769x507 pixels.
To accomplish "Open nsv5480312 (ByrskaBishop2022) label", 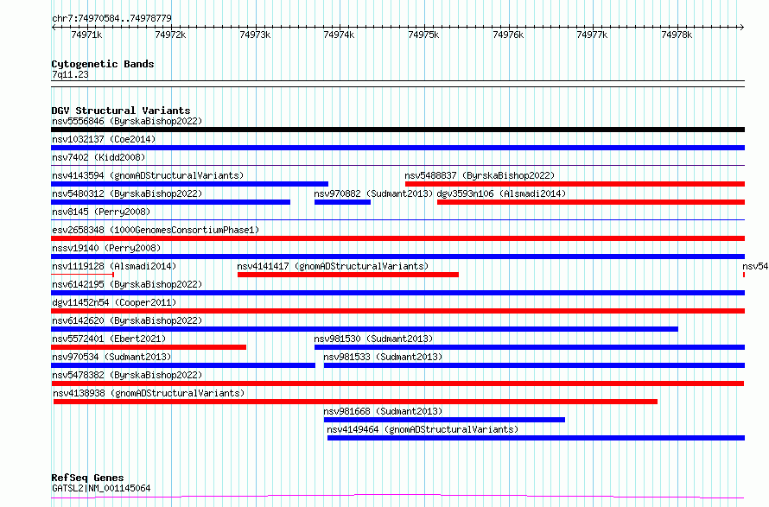I will coord(127,193).
